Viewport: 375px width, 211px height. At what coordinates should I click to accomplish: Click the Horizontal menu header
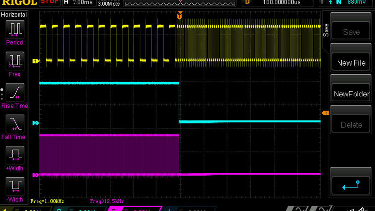click(14, 14)
